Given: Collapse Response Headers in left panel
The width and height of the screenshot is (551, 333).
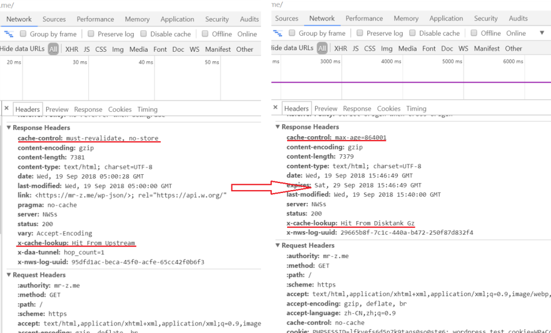Looking at the screenshot, I should click(9, 127).
